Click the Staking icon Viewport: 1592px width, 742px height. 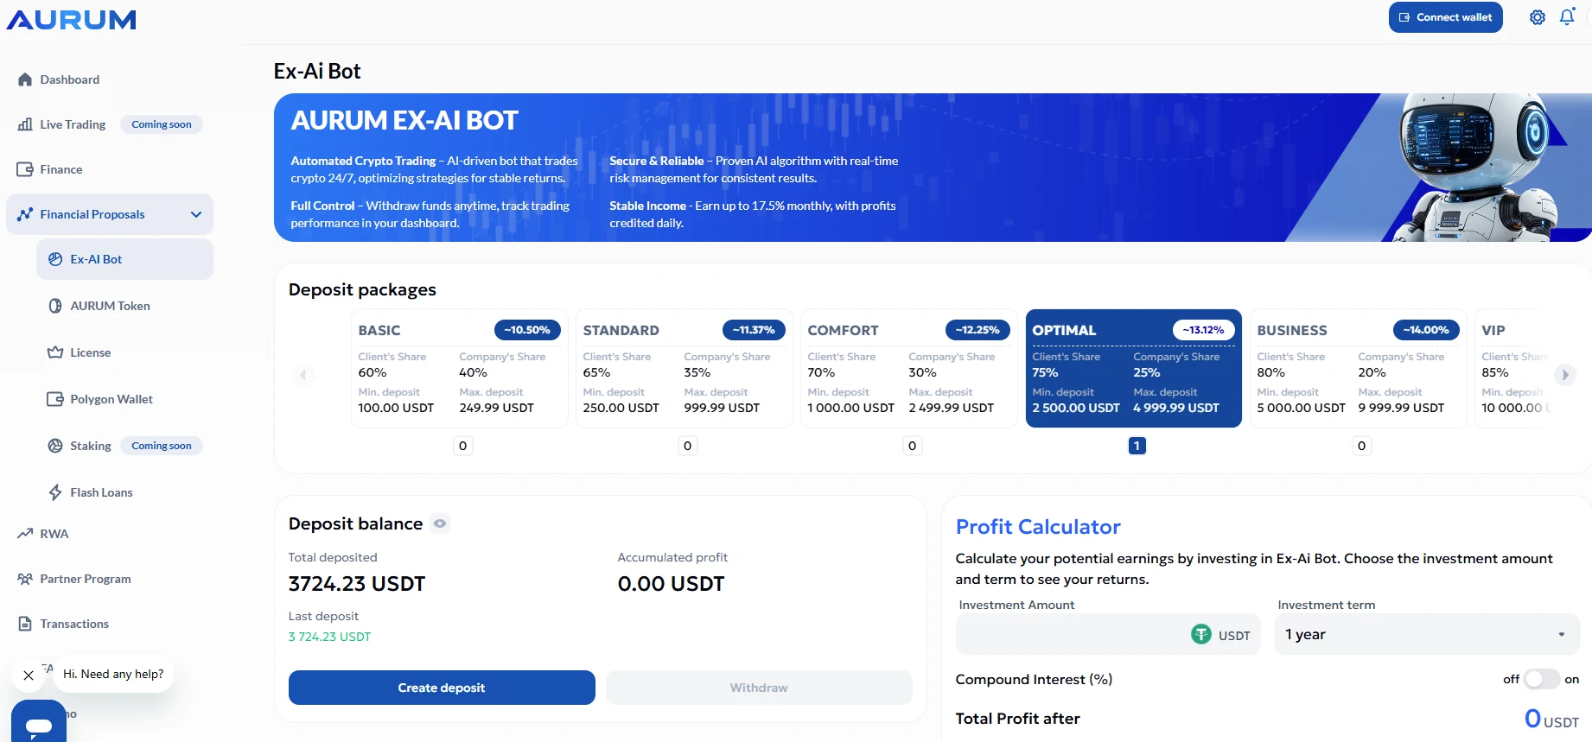point(55,446)
